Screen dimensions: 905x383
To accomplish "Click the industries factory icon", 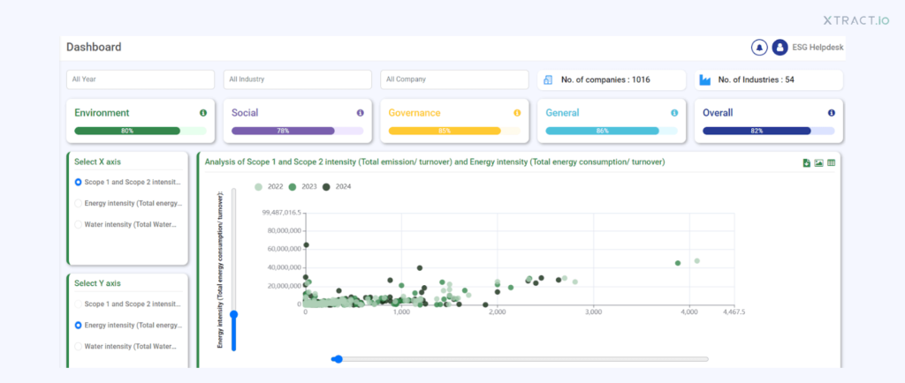I will 704,79.
